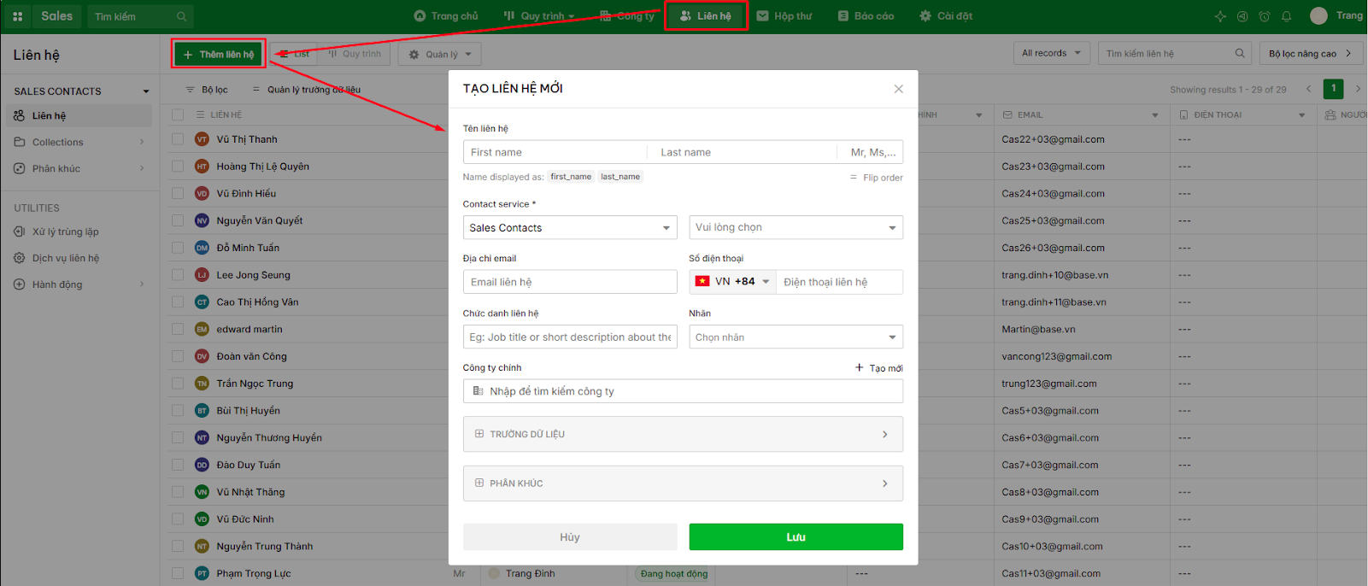Check the box for Bùi Thị Huyền

tap(178, 411)
